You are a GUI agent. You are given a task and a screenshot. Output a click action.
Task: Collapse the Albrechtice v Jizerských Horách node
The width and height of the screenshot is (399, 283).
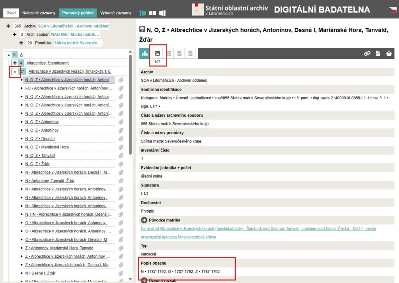(x=15, y=72)
